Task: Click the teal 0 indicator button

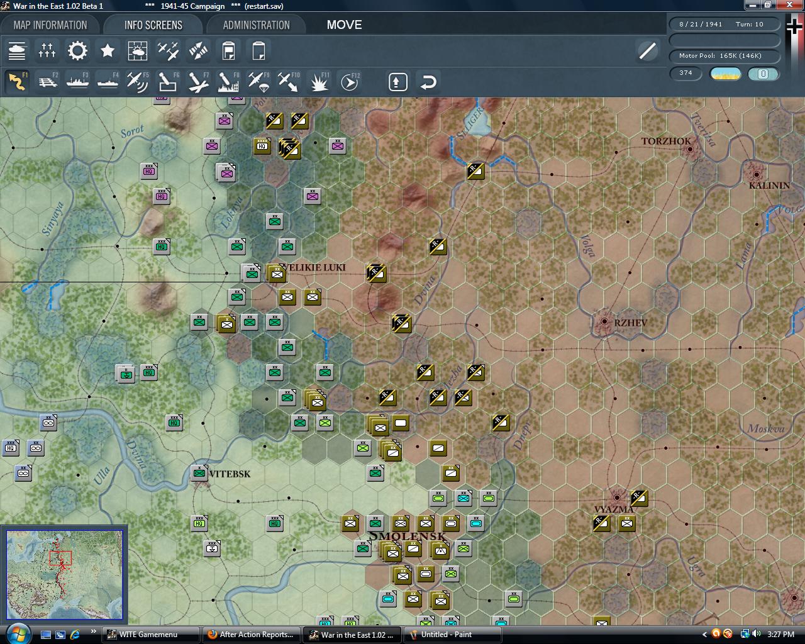Action: pyautogui.click(x=763, y=74)
